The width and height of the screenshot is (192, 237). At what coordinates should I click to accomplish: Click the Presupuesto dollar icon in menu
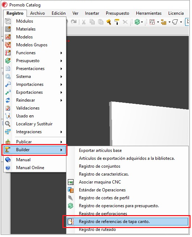tap(8, 61)
